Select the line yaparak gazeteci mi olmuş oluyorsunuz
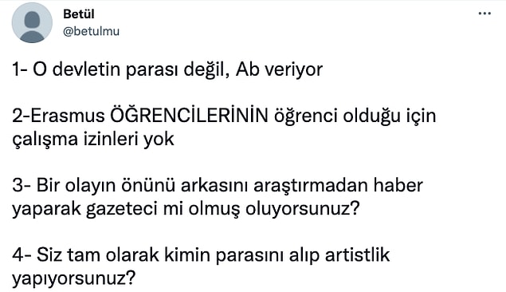506x292 pixels. click(x=186, y=209)
